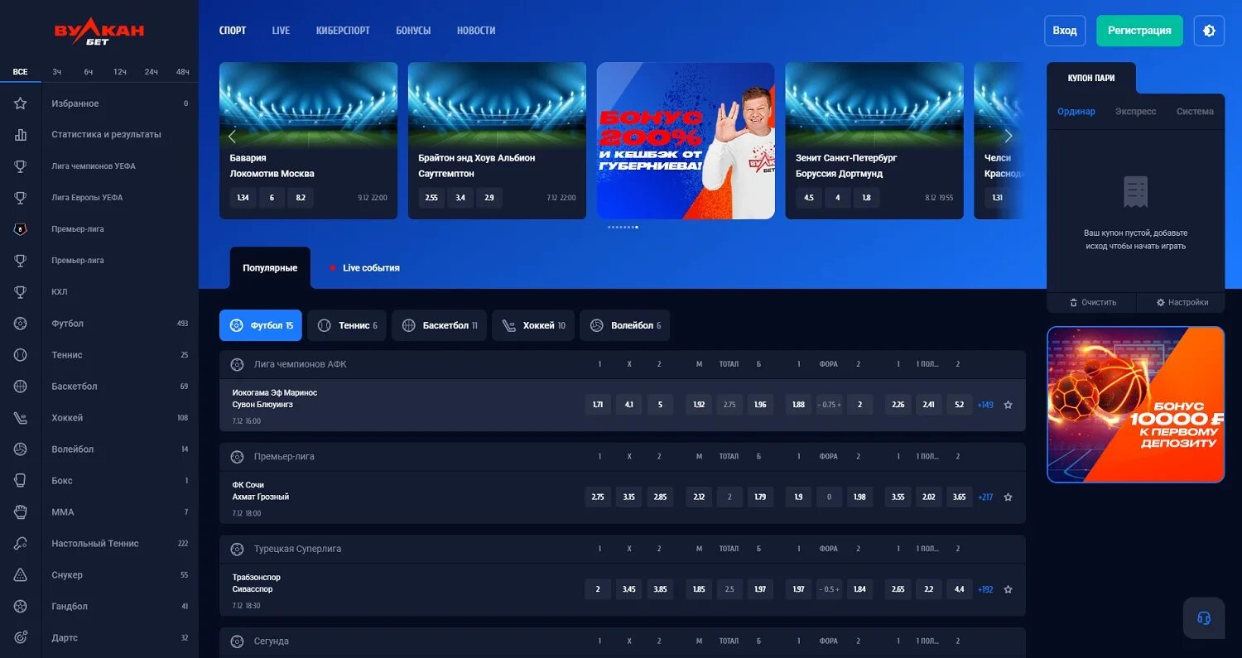The height and width of the screenshot is (658, 1242).
Task: Open the СПОРТ top menu
Action: [x=233, y=31]
